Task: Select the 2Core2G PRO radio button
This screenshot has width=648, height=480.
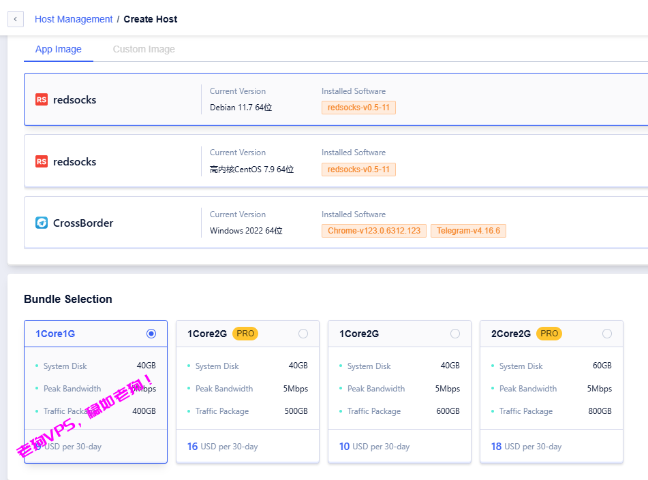Action: tap(607, 334)
